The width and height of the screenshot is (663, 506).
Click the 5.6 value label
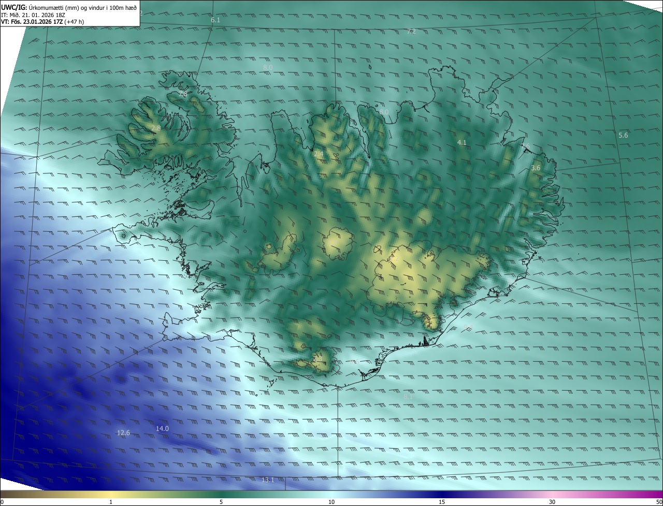(623, 135)
